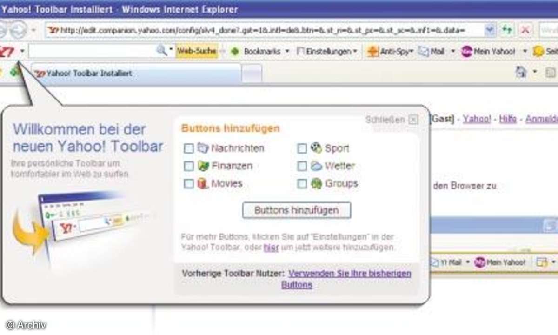Click the Mail envelope icon
Viewport: 558px width, 335px height.
coord(423,51)
